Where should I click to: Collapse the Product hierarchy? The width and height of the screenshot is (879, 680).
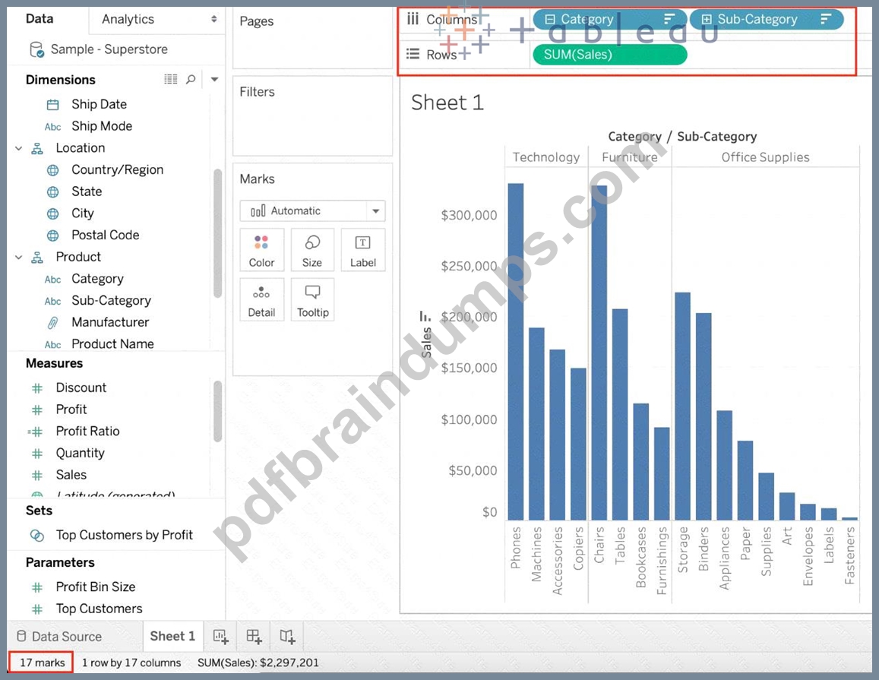click(x=18, y=257)
